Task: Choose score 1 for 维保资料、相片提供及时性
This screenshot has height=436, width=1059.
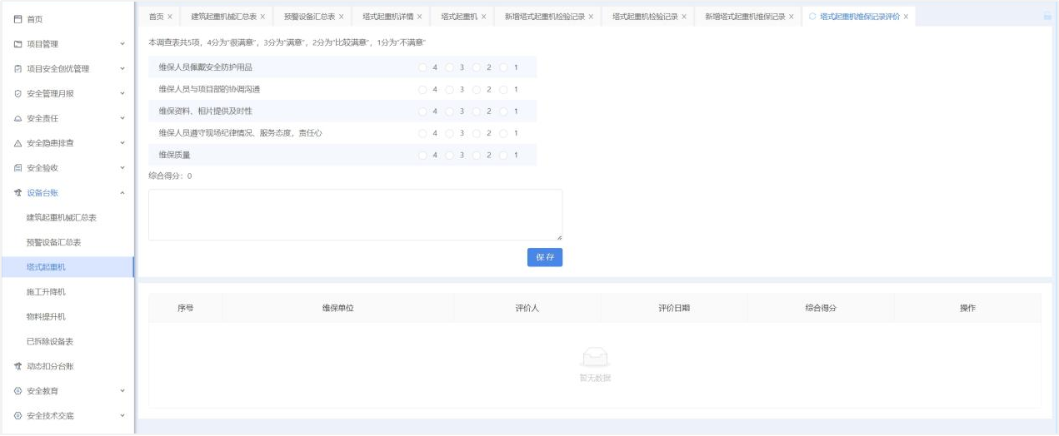Action: pos(503,111)
